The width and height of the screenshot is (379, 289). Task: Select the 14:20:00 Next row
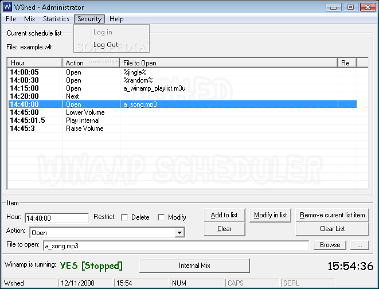pos(182,96)
